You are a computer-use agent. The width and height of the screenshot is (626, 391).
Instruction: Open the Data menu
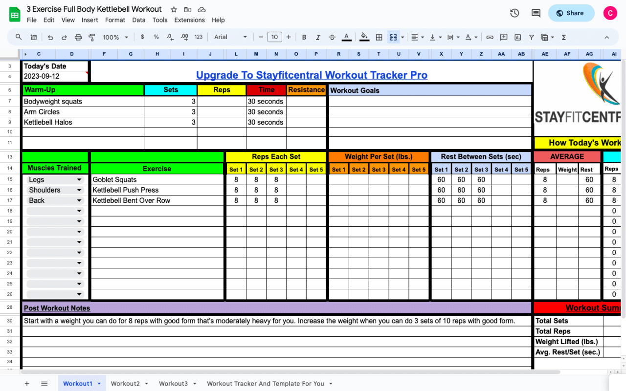tap(139, 20)
